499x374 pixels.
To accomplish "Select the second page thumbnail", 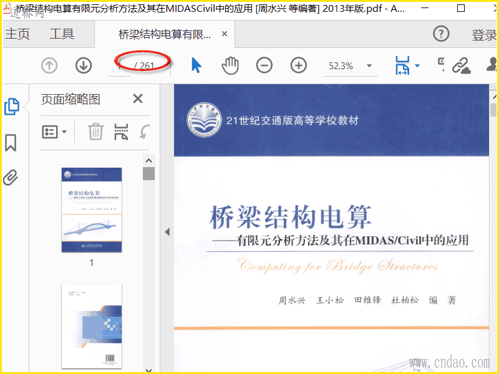I will click(92, 327).
